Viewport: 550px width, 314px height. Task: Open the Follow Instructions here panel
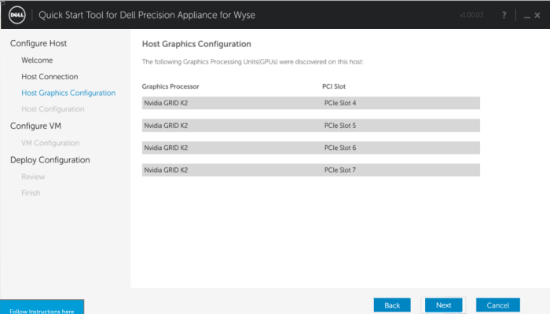42,308
